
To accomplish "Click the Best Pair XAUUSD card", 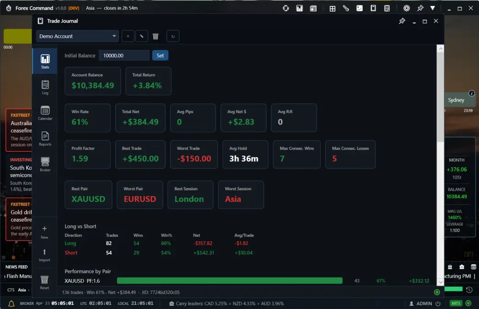I will [x=88, y=195].
